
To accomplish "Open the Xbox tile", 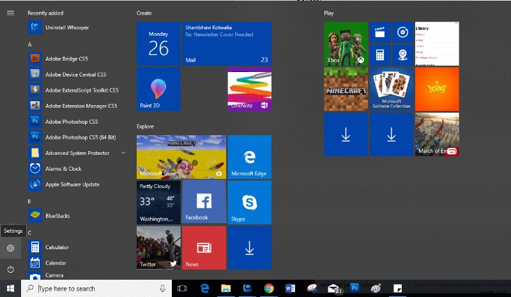I will click(346, 43).
